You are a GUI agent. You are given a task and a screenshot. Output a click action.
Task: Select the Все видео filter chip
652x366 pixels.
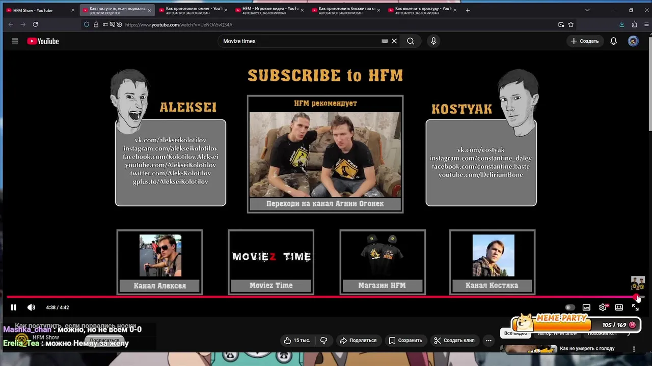pyautogui.click(x=515, y=333)
